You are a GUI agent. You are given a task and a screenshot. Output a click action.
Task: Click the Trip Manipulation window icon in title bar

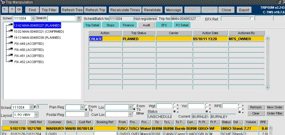tap(3, 2)
